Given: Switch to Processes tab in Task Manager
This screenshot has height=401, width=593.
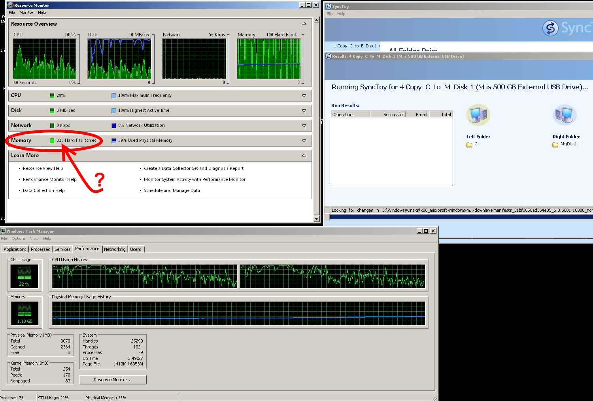Looking at the screenshot, I should [x=40, y=249].
